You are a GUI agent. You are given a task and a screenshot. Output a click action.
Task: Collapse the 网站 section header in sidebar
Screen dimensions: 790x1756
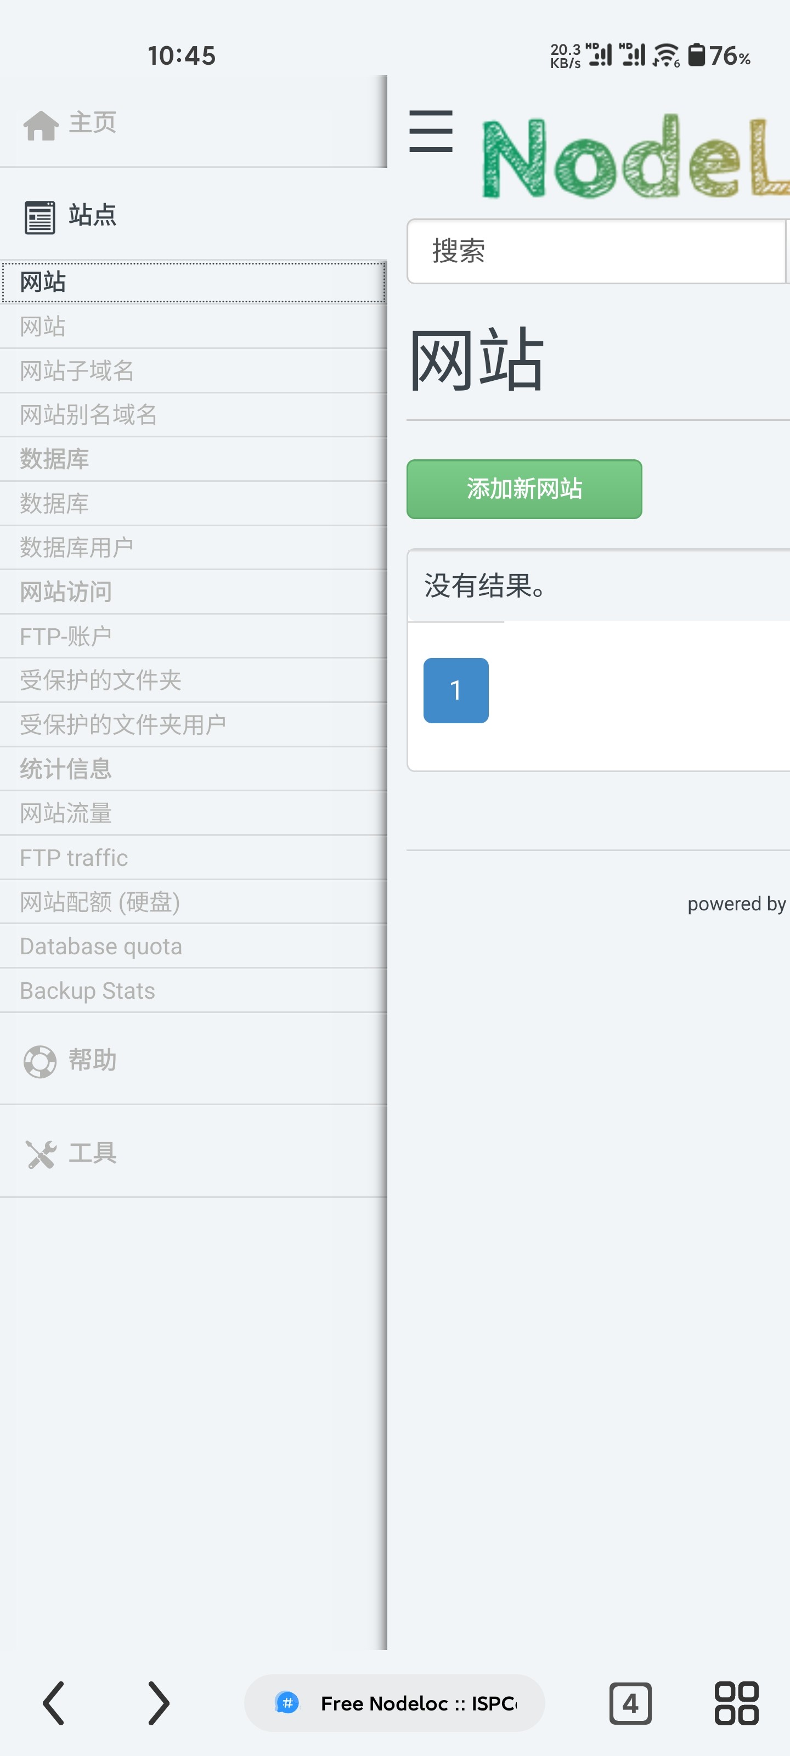(194, 282)
